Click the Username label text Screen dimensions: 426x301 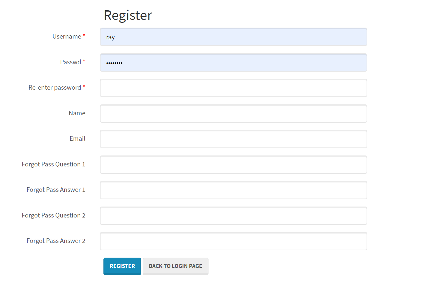(x=67, y=37)
